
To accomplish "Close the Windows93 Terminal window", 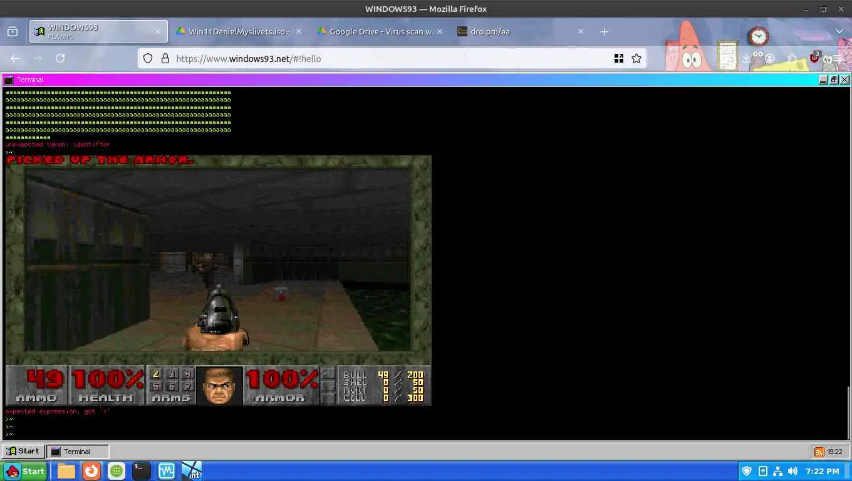I will (844, 80).
